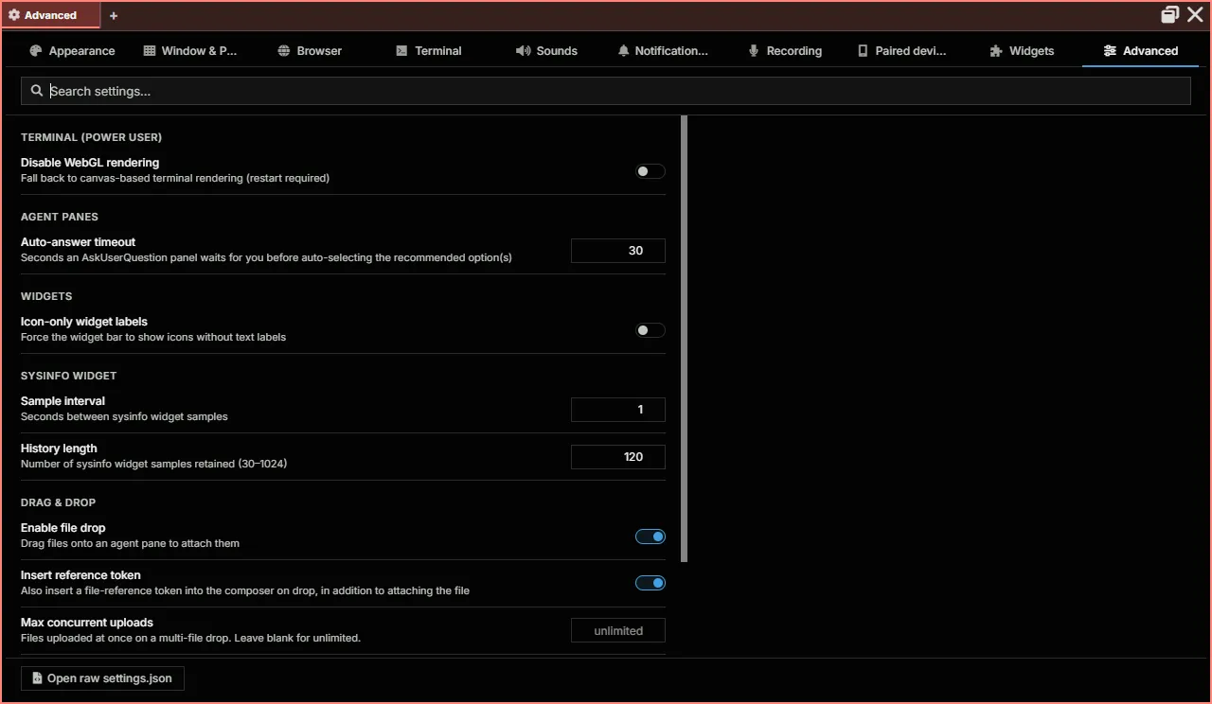Viewport: 1212px width, 704px height.
Task: Toggle Disable WebGL rendering switch
Action: pyautogui.click(x=651, y=171)
